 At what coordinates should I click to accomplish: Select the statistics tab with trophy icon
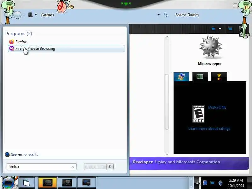pyautogui.click(x=219, y=77)
